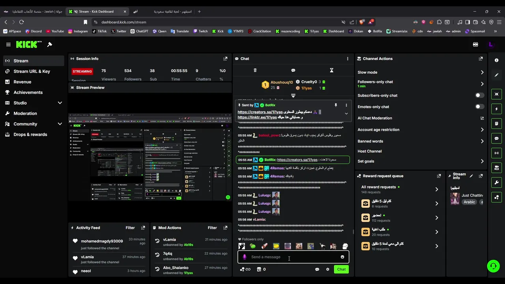Pop out the Session Info panel
The image size is (505, 284).
tap(225, 58)
